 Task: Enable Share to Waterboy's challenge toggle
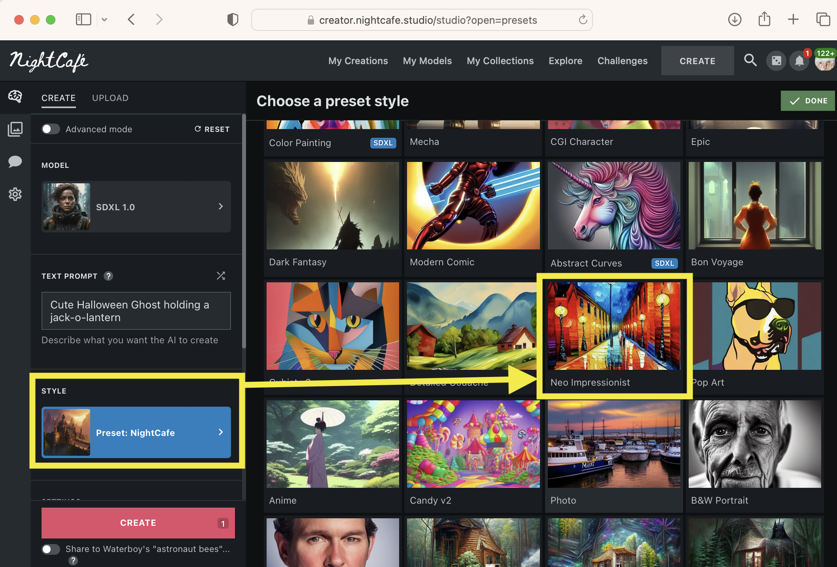click(x=51, y=549)
